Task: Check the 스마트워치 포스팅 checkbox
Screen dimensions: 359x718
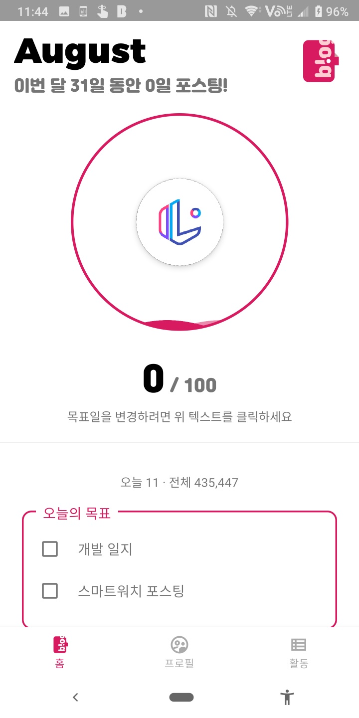Action: point(50,591)
